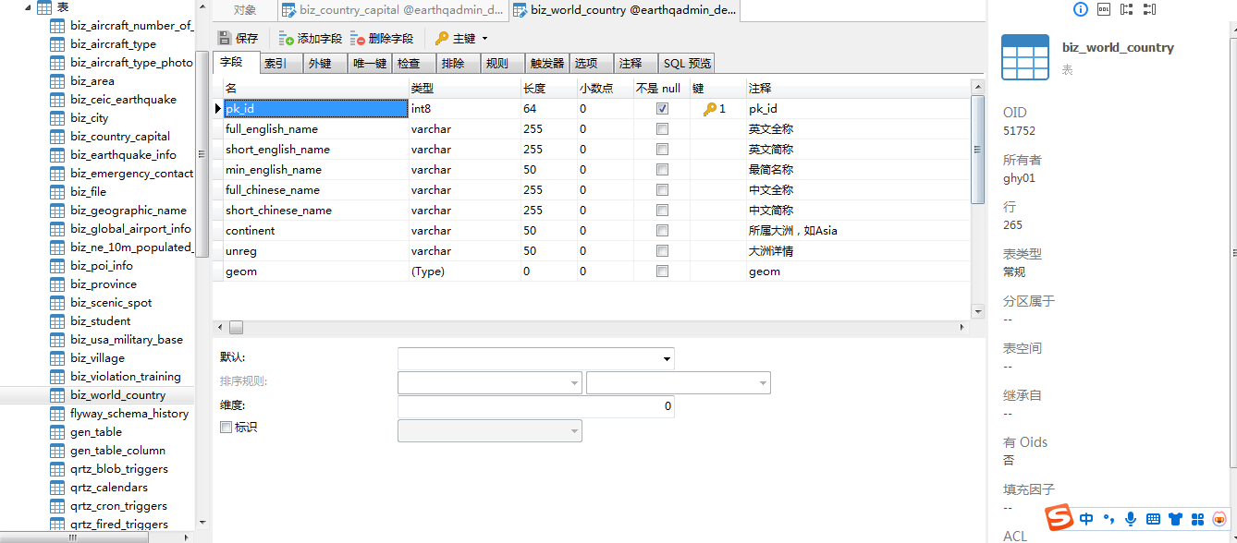
Task: Click the primary key icon on the pk_id row
Action: point(710,109)
